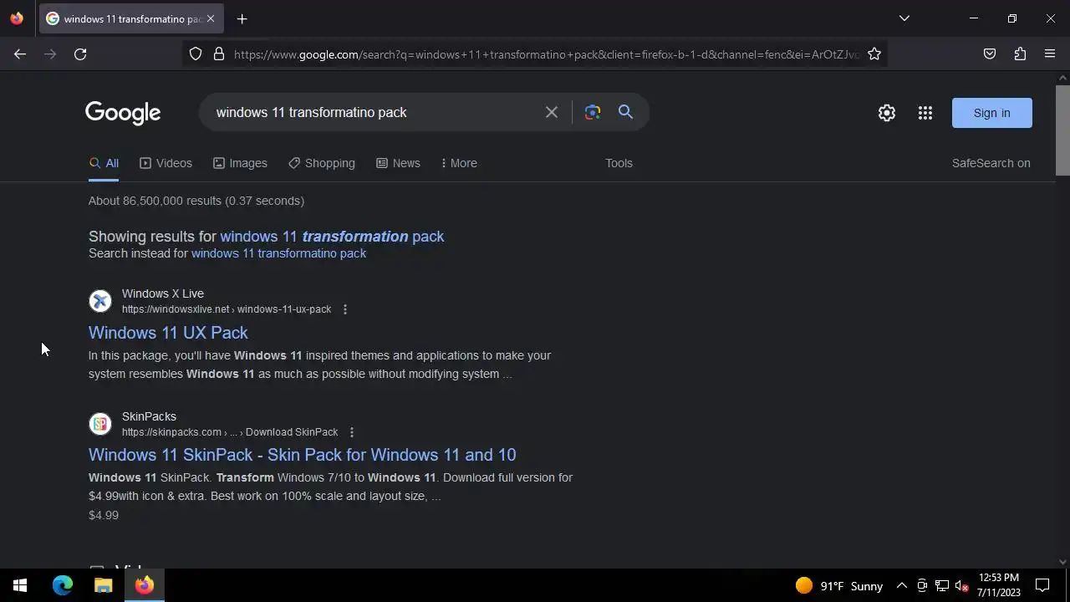Open the Windows notification center
This screenshot has width=1070, height=602.
tap(1043, 585)
